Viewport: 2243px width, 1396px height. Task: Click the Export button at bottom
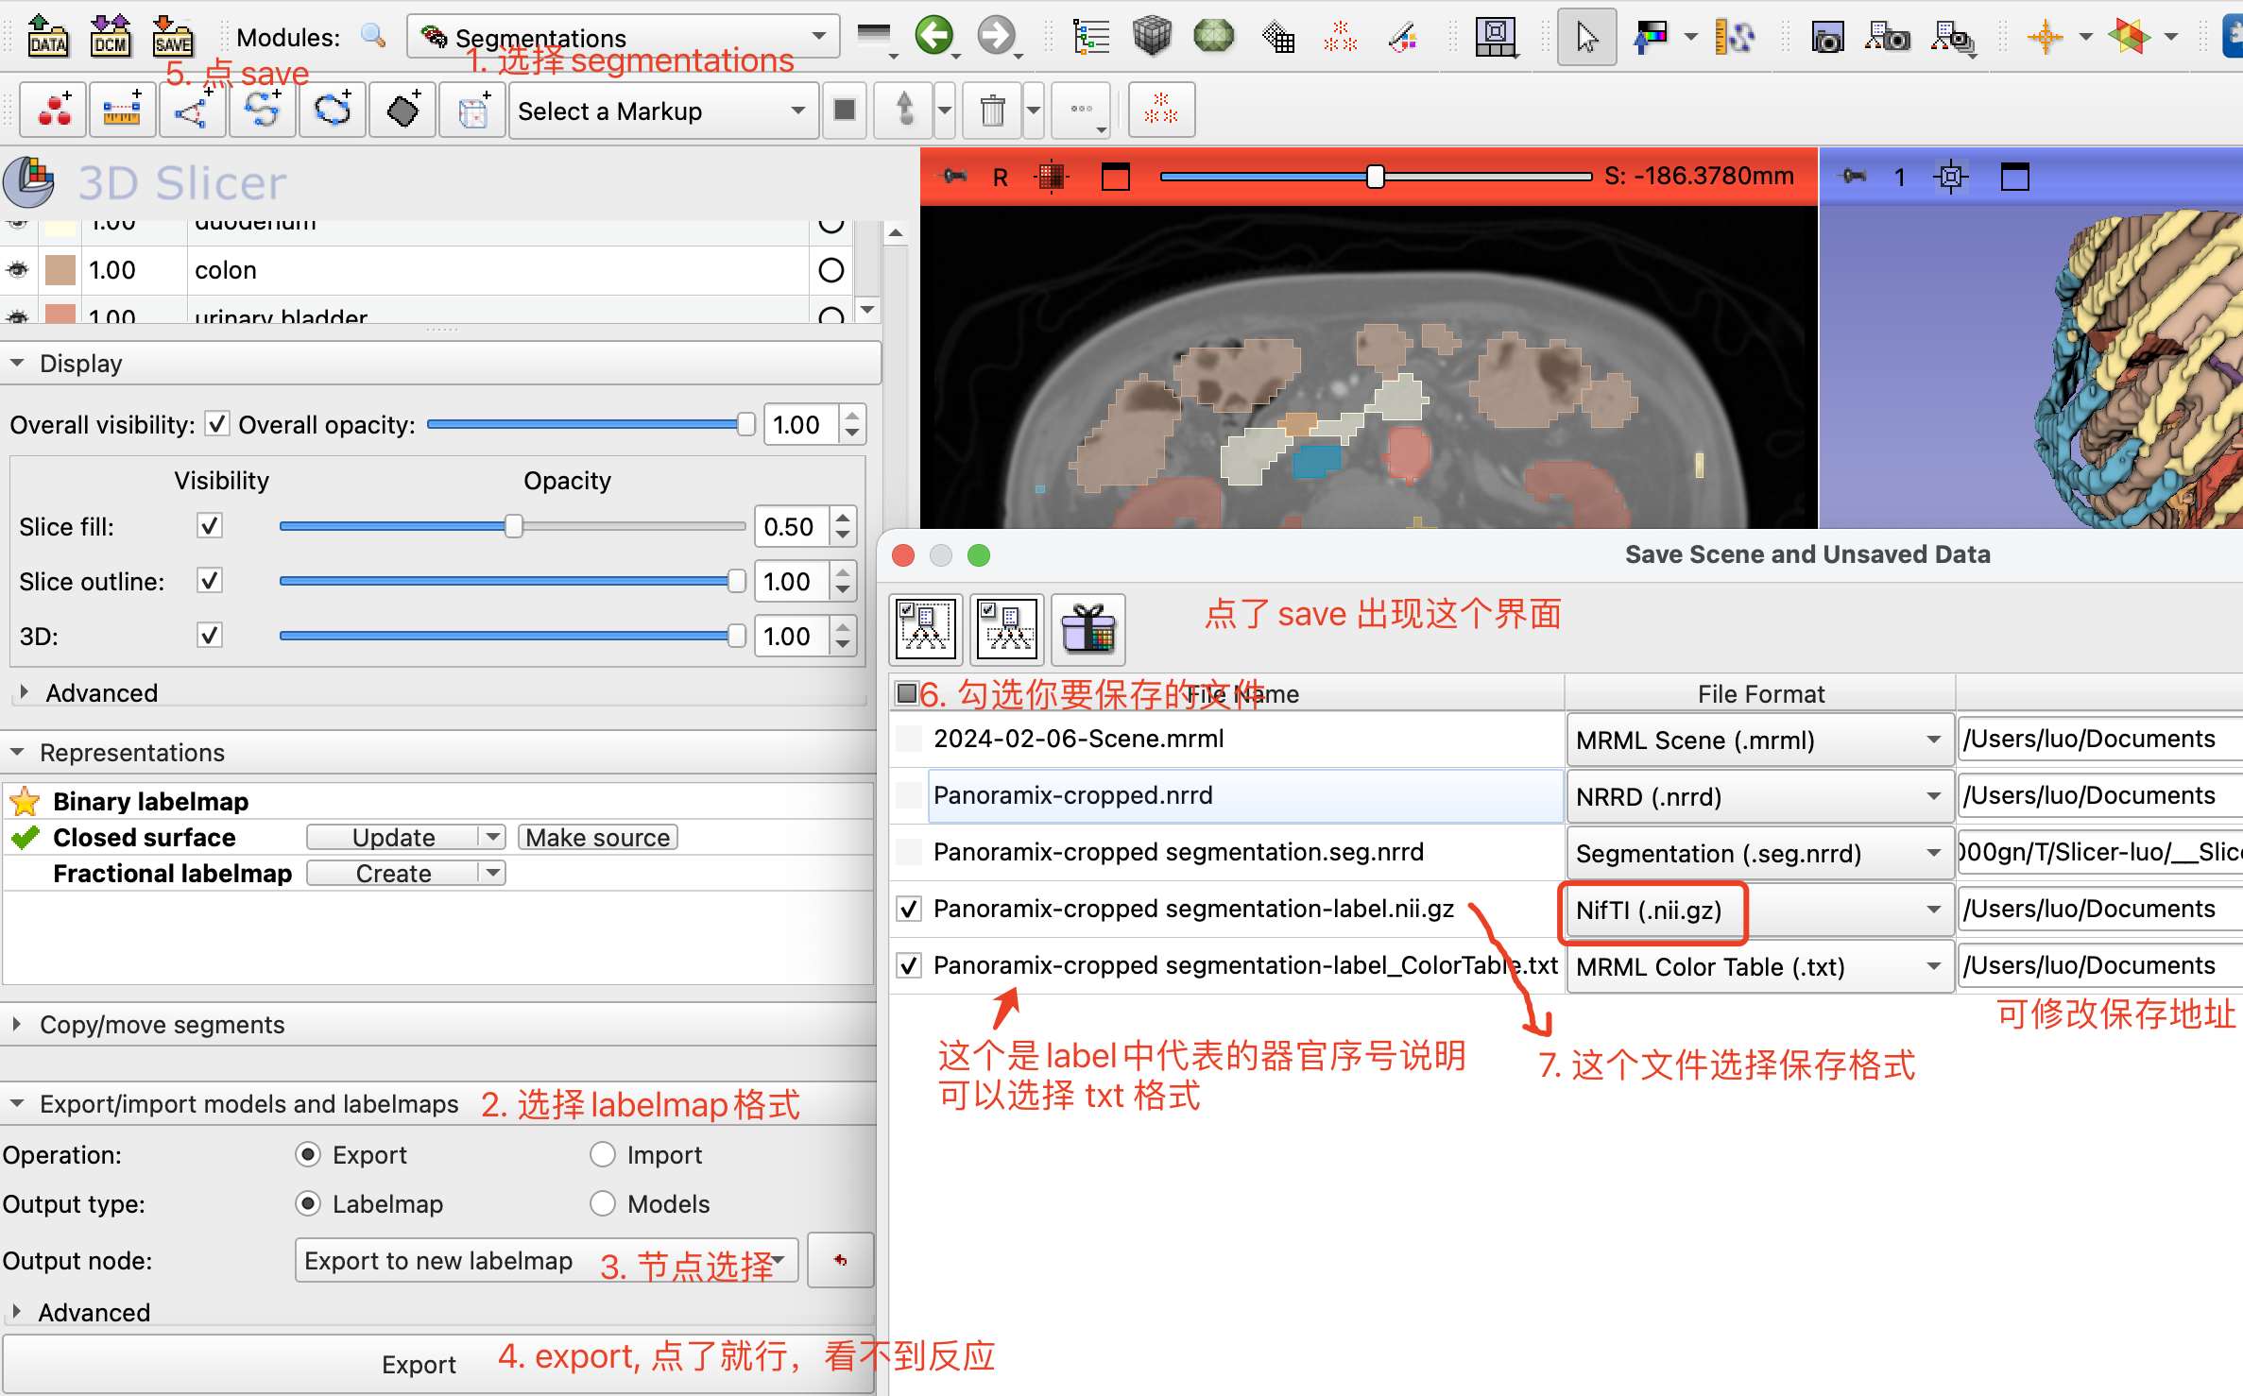419,1364
